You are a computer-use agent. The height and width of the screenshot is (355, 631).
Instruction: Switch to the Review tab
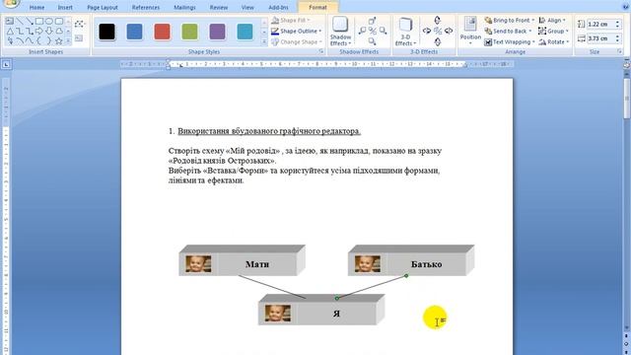coord(219,8)
